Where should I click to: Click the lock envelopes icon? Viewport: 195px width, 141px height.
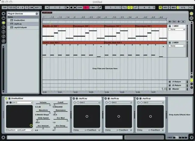coord(183,22)
